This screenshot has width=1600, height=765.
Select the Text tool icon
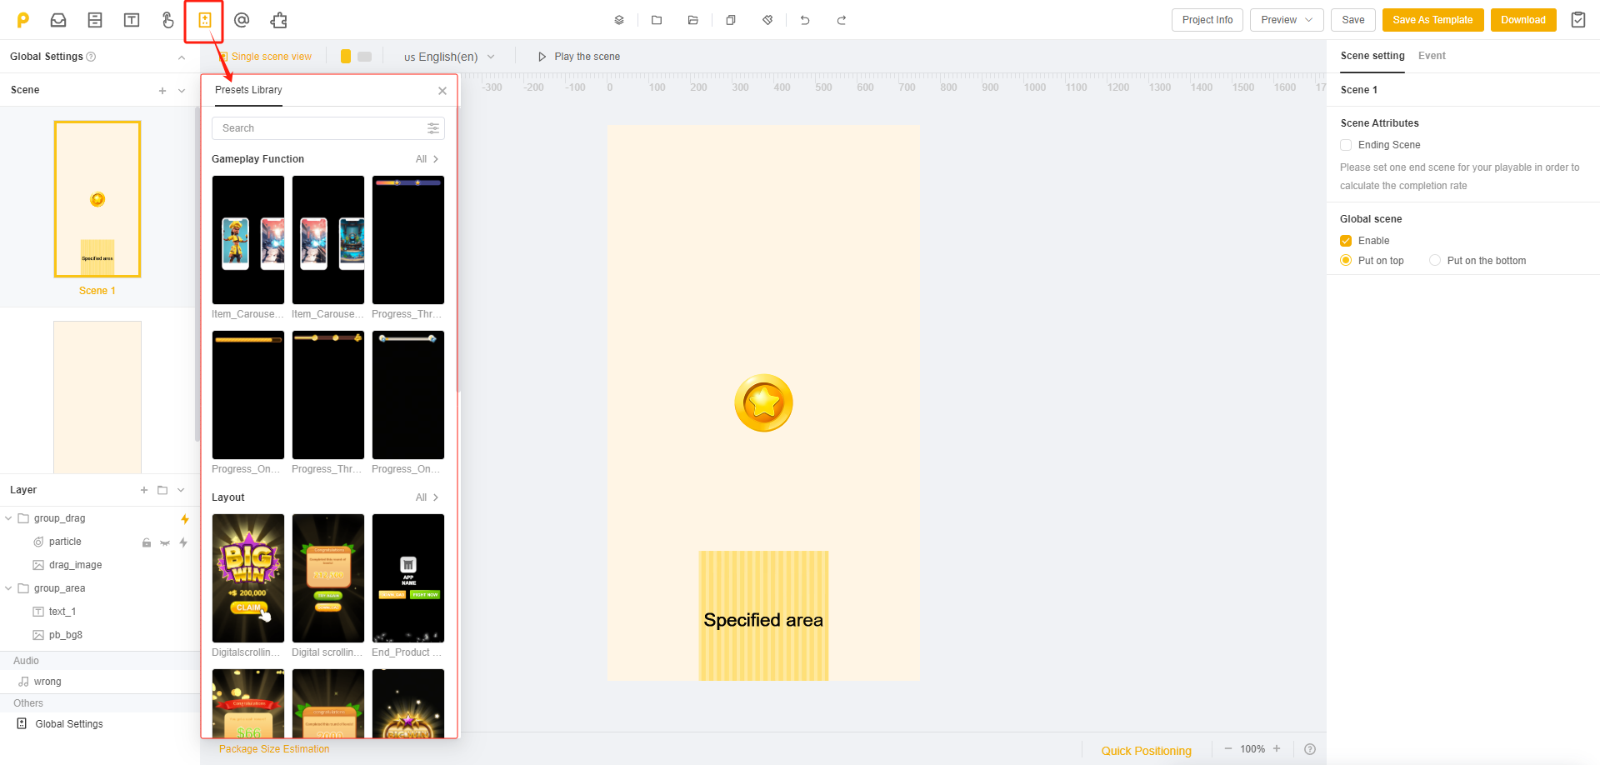(132, 20)
